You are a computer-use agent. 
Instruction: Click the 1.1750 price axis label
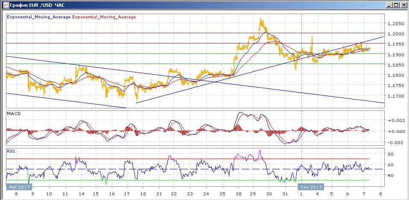pos(395,85)
